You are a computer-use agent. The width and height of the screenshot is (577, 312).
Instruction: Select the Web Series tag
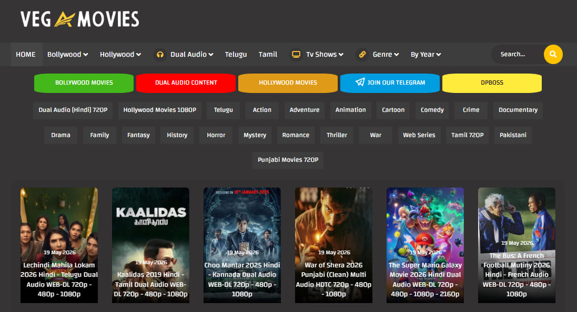(419, 135)
